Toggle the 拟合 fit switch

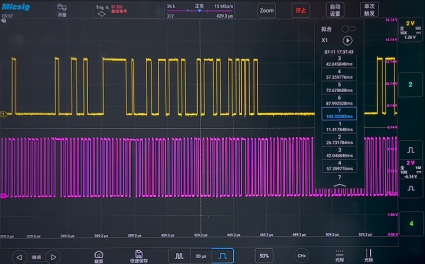coord(348,29)
